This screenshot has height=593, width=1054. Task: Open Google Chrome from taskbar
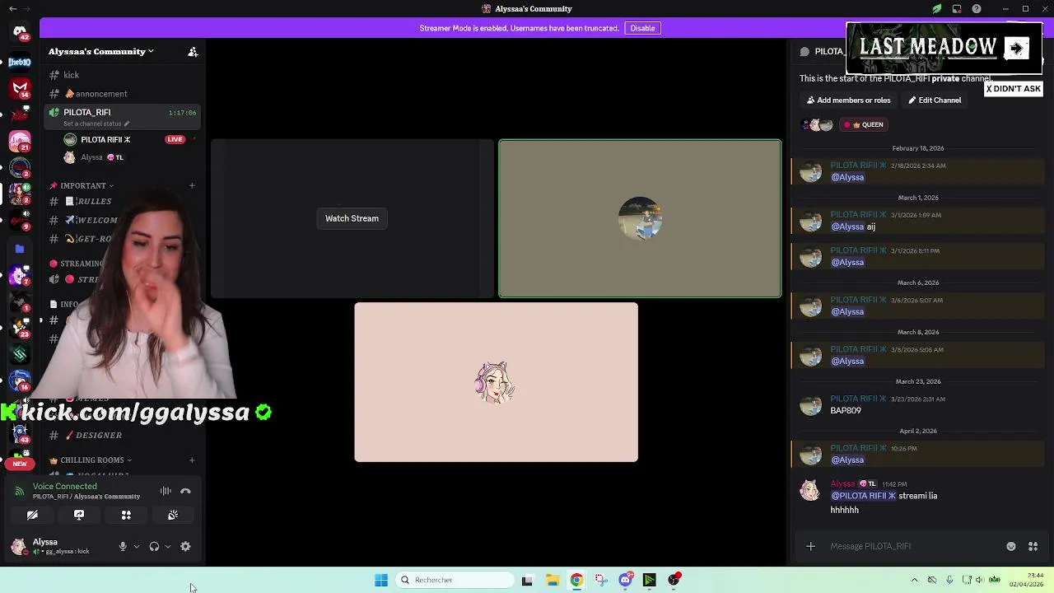pyautogui.click(x=576, y=580)
